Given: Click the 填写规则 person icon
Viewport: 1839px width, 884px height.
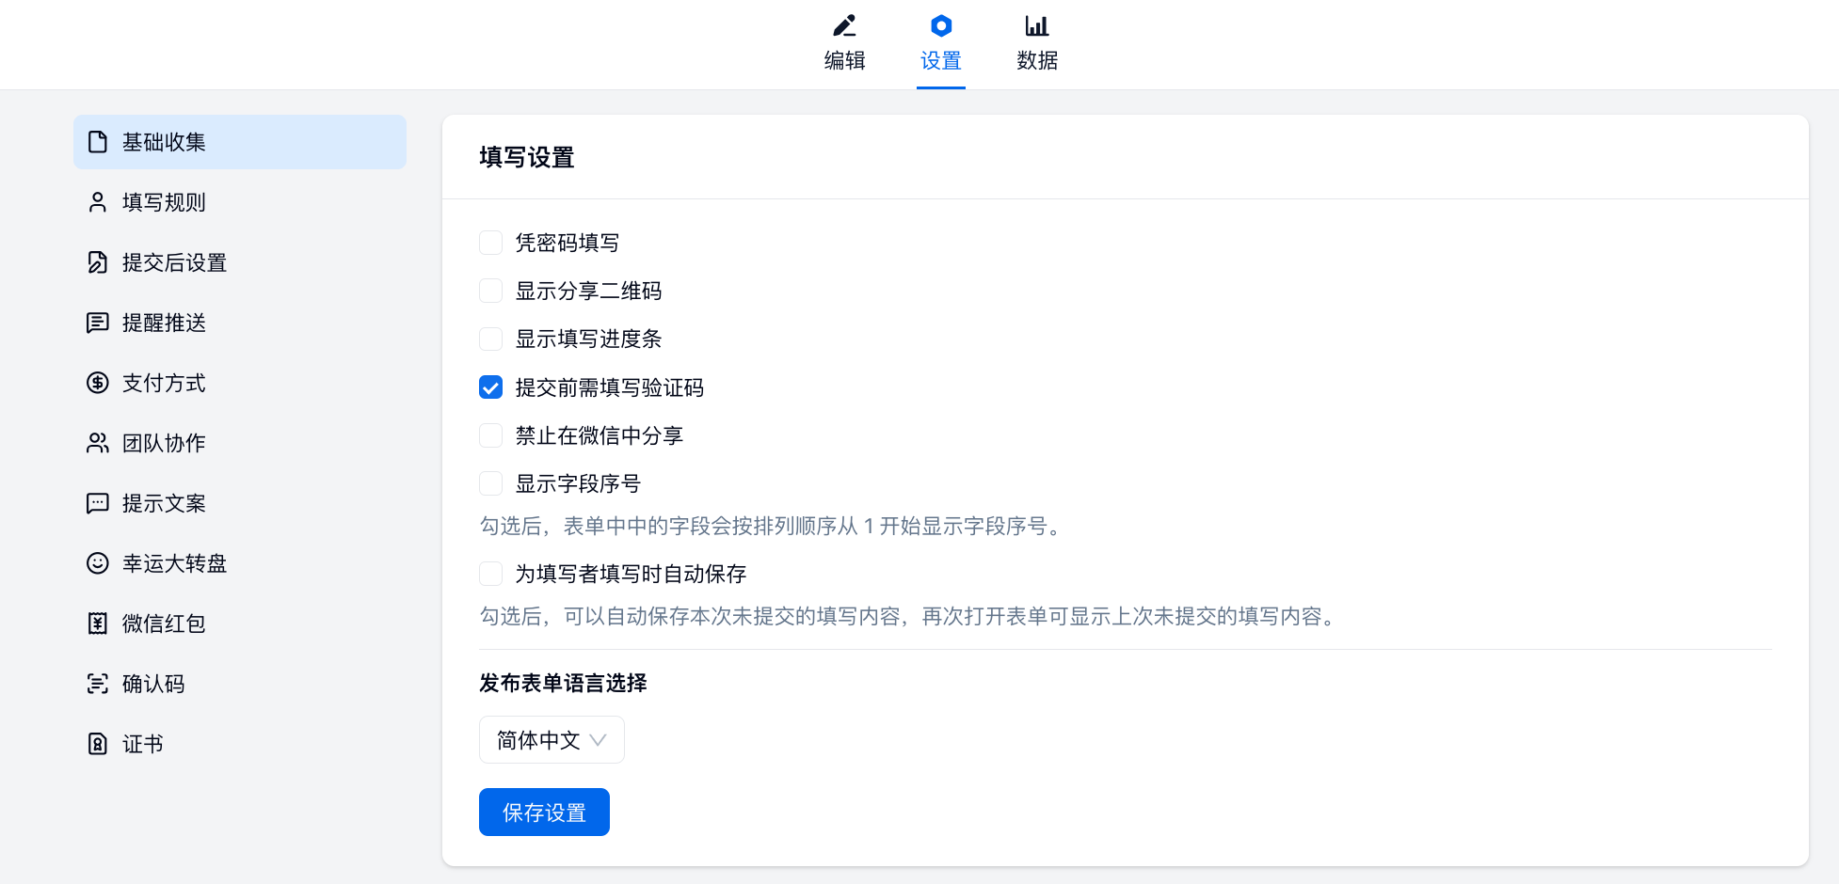Looking at the screenshot, I should coord(98,202).
